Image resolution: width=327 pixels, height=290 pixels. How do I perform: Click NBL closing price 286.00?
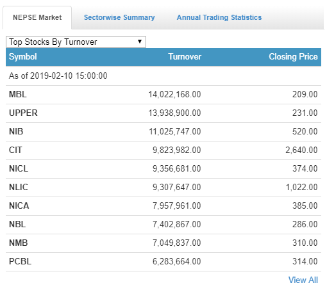click(x=305, y=224)
